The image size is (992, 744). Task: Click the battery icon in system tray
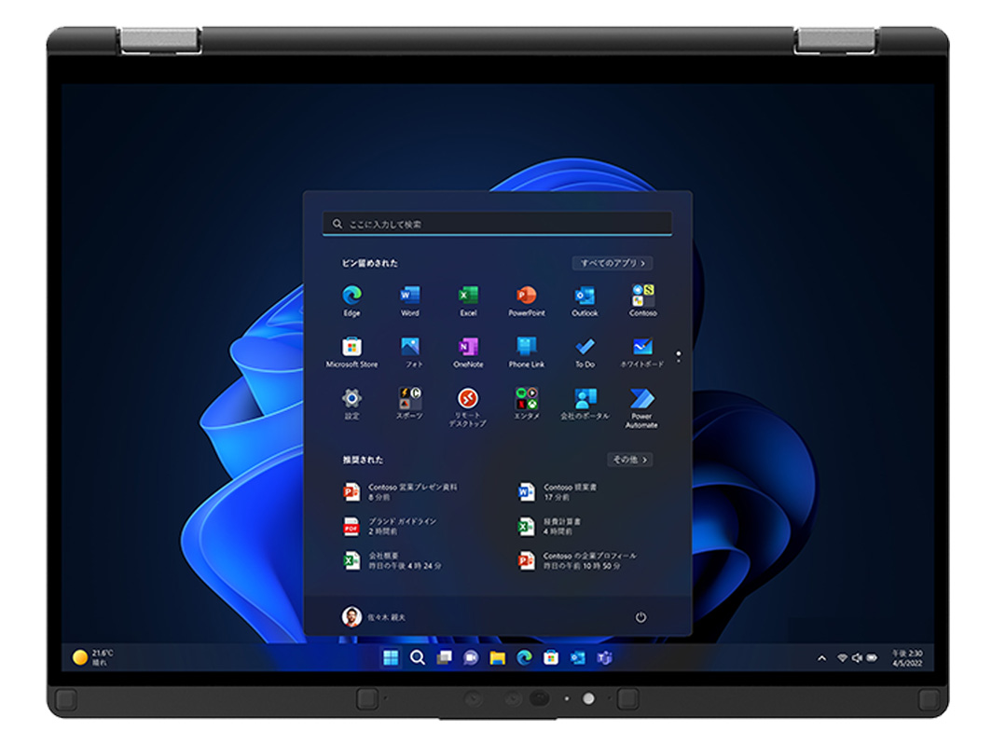pyautogui.click(x=873, y=658)
